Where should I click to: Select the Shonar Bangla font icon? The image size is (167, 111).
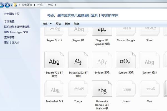[126, 31]
